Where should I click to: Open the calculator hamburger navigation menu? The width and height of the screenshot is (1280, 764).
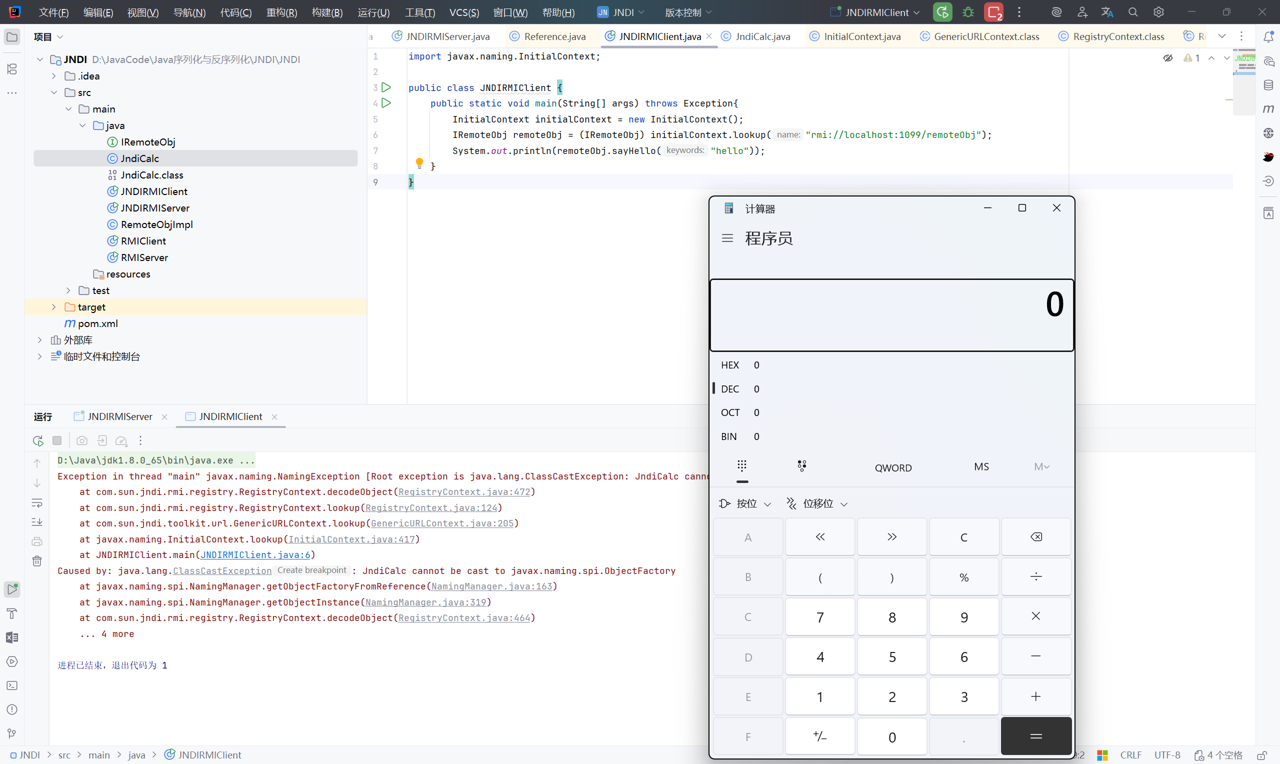click(x=727, y=238)
